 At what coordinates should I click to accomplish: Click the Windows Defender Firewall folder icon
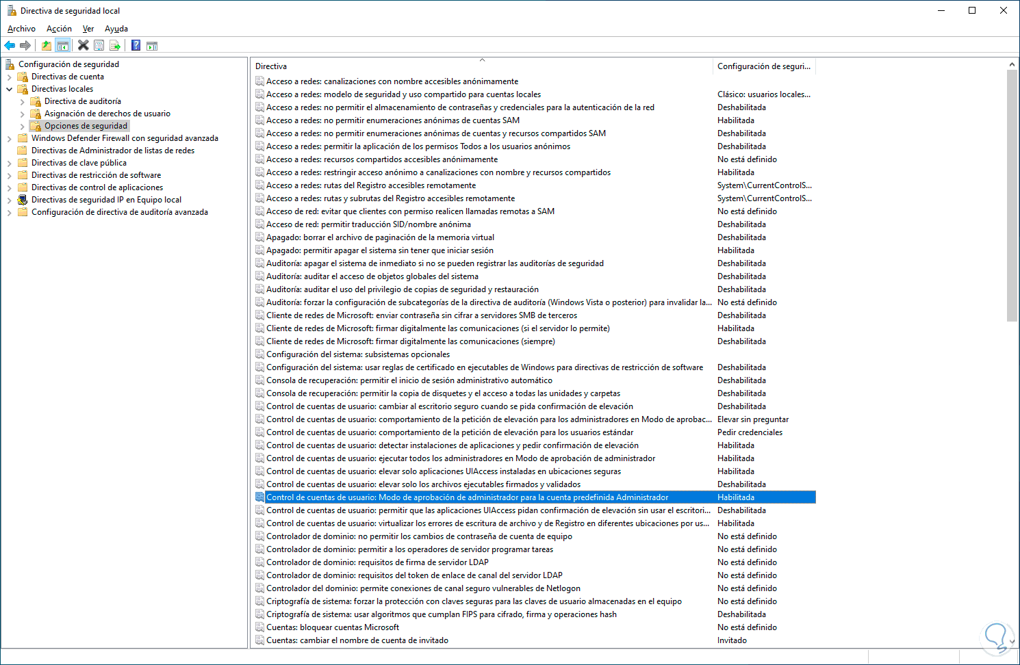pyautogui.click(x=23, y=138)
